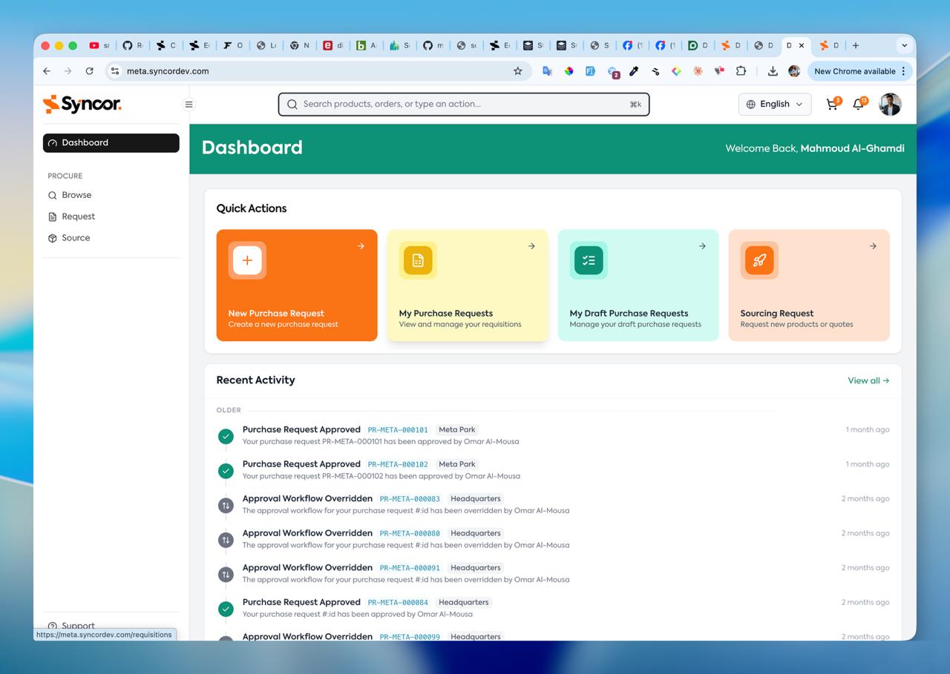950x674 pixels.
Task: Open the English language dropdown
Action: [x=775, y=104]
